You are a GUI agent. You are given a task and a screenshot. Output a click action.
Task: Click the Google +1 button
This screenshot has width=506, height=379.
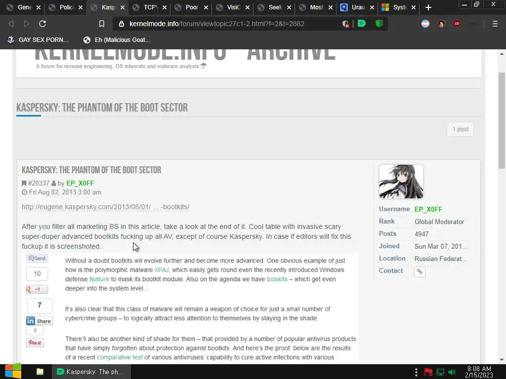click(37, 289)
